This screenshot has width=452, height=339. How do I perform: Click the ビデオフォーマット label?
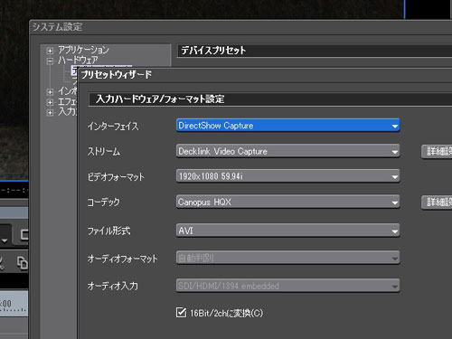pyautogui.click(x=116, y=176)
